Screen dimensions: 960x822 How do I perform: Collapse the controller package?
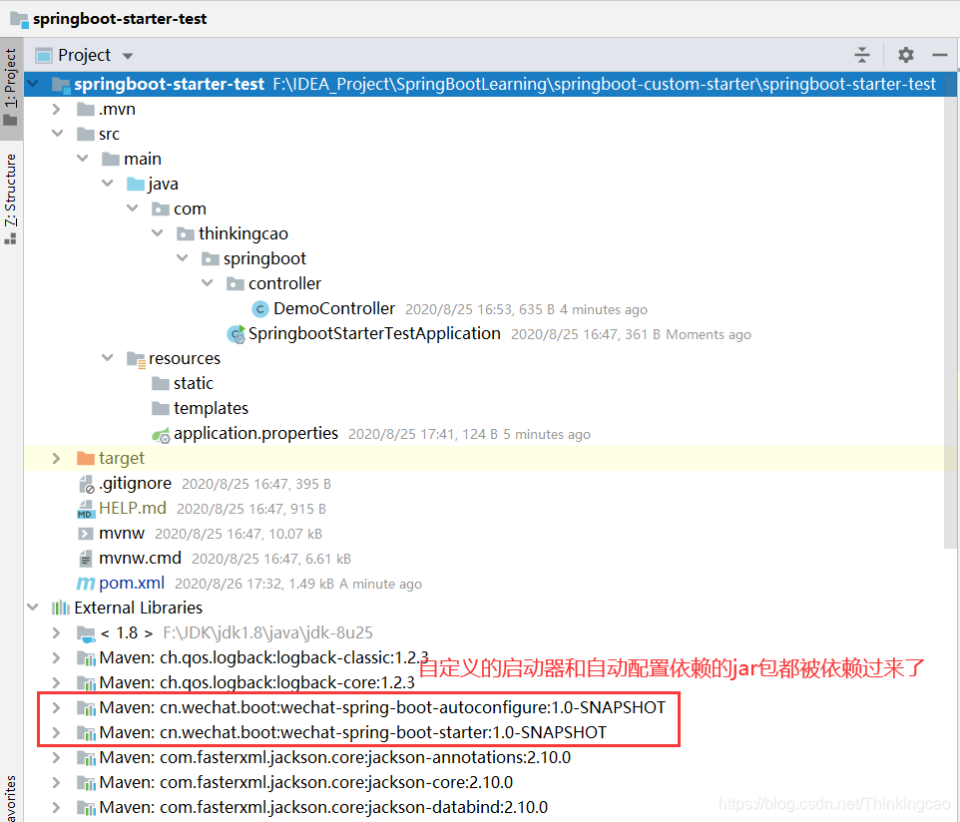click(208, 282)
